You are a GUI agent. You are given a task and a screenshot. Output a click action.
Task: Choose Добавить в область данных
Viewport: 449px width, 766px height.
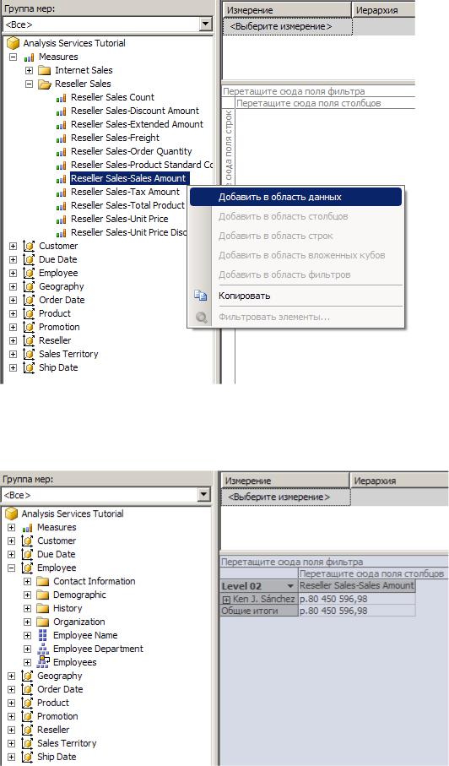coord(295,197)
